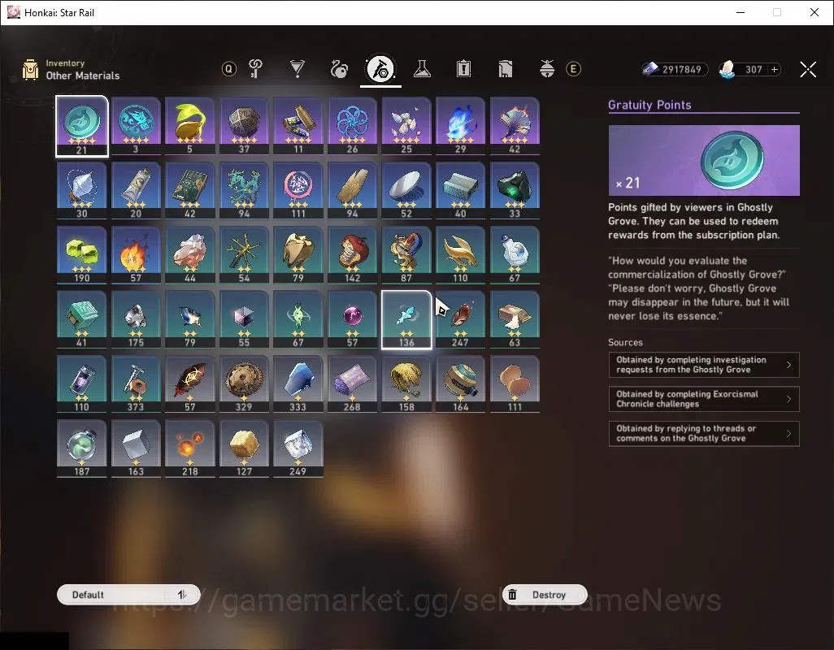Select the purple cube item with count 55
834x650 pixels.
pos(244,319)
